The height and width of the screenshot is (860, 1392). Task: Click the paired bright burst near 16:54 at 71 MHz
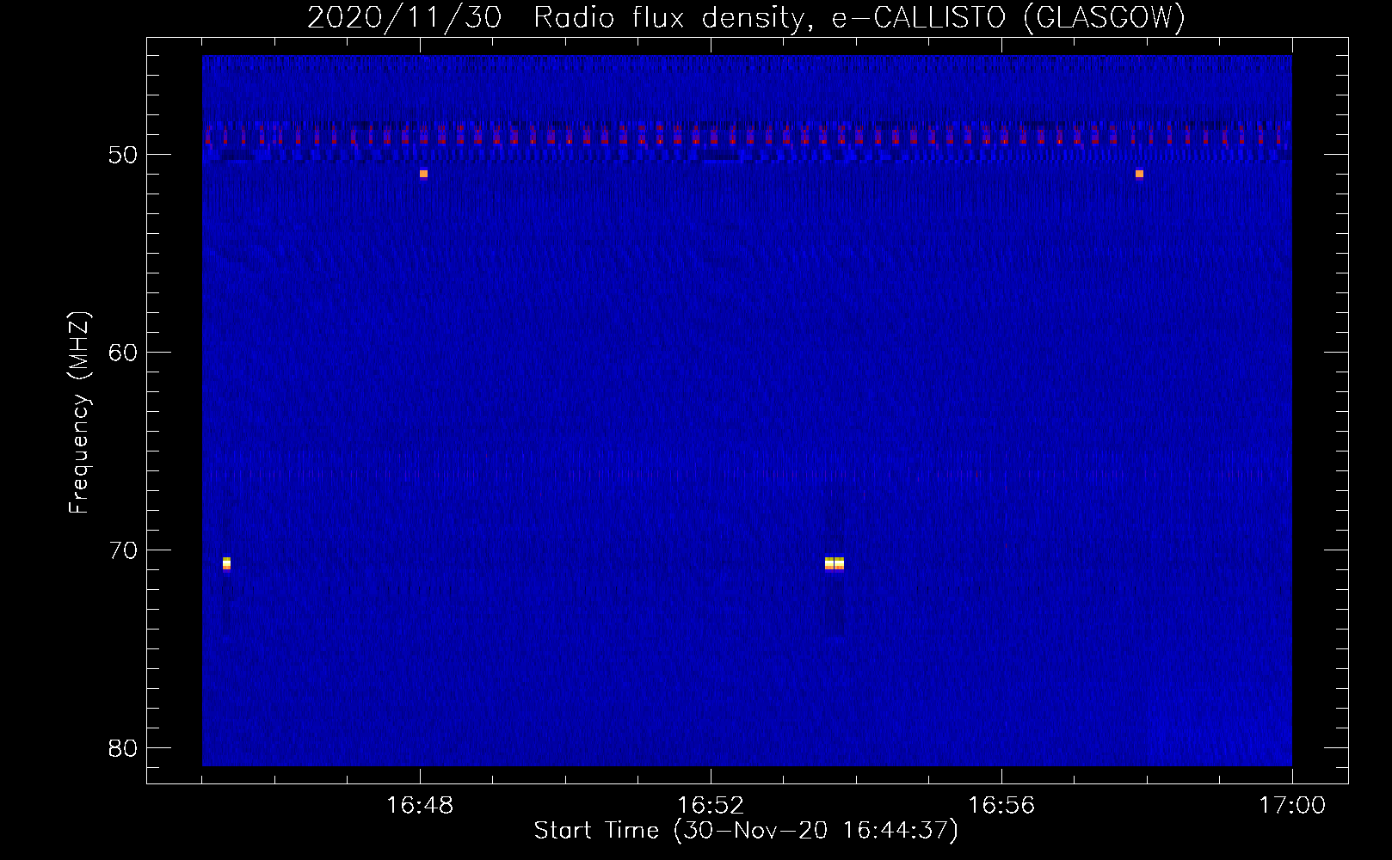[835, 563]
